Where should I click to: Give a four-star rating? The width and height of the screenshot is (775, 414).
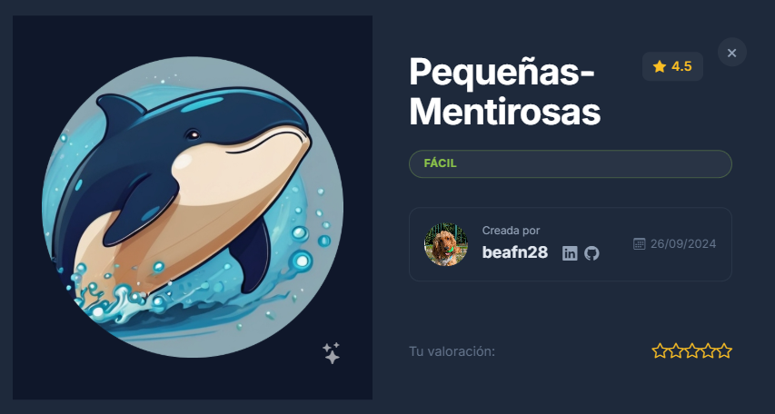(x=708, y=350)
